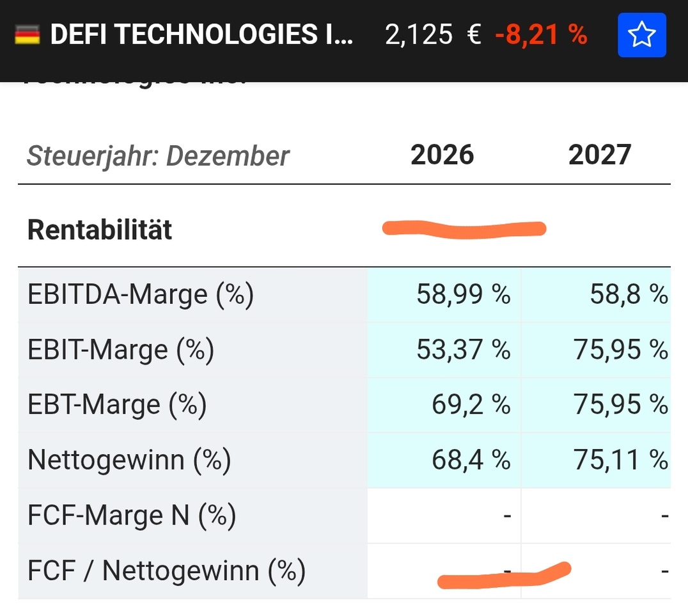Image resolution: width=688 pixels, height=614 pixels.
Task: Click the 2,125 € share price
Action: tap(433, 35)
